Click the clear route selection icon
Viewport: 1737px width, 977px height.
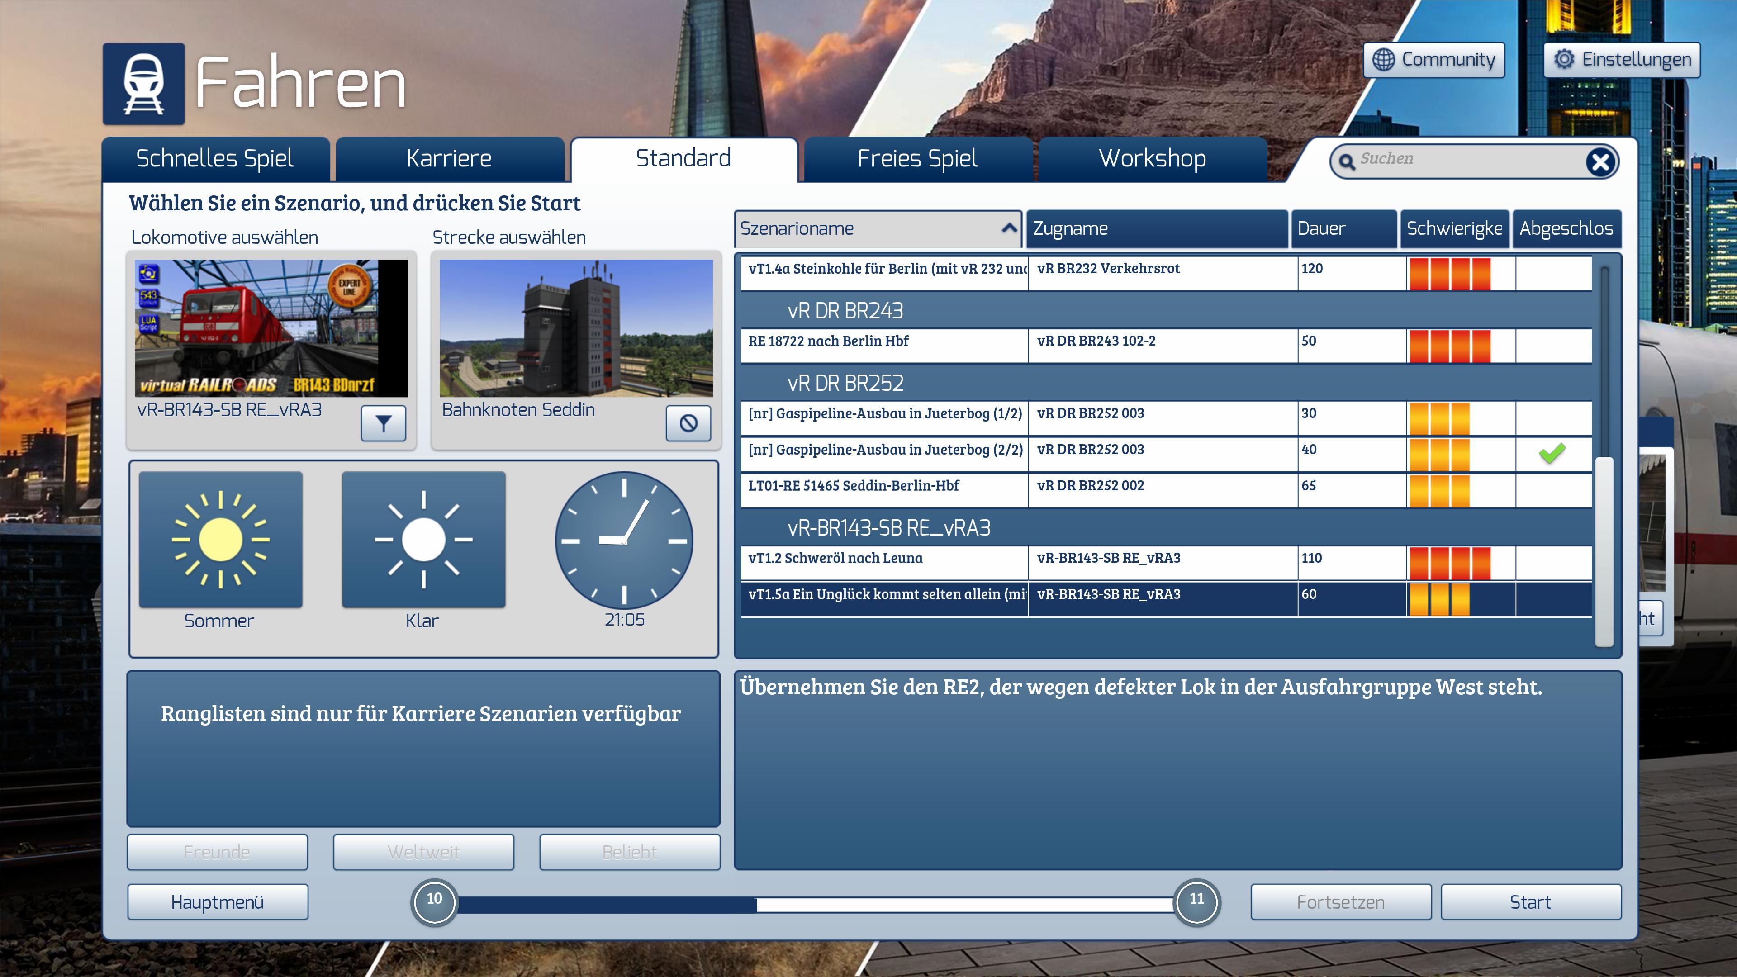pos(688,423)
